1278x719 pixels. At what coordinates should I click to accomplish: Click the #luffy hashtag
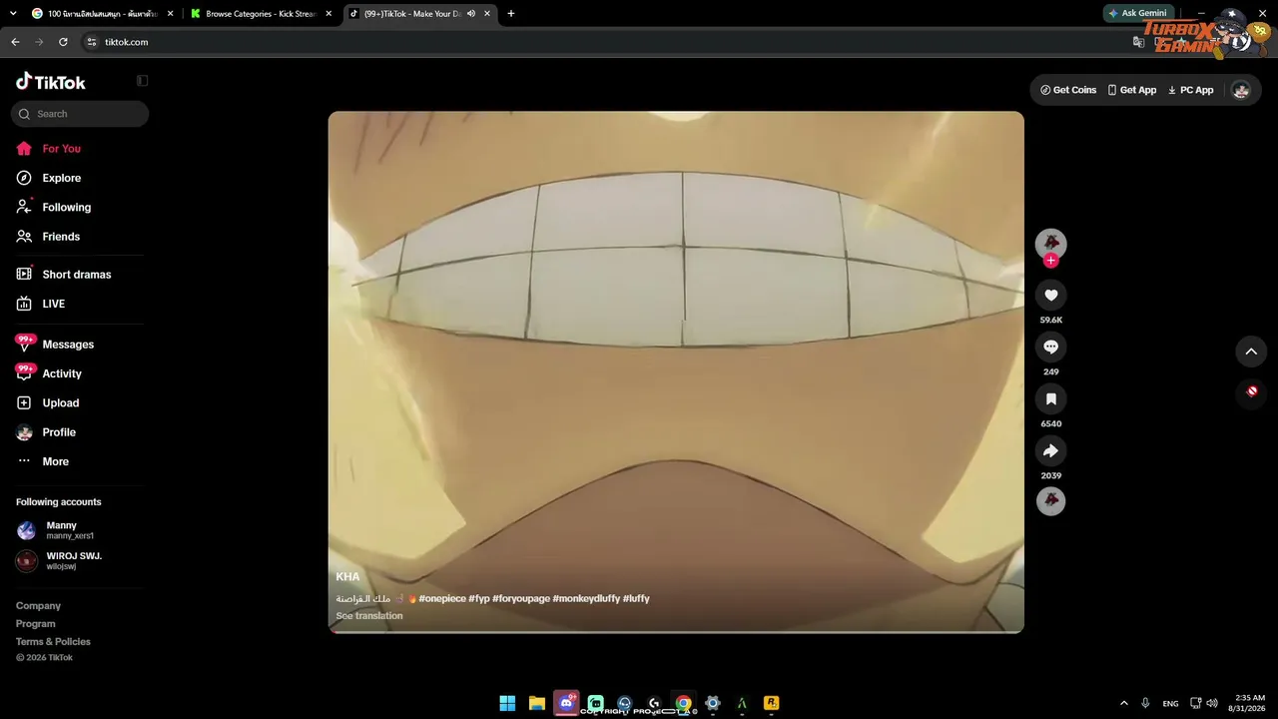pyautogui.click(x=636, y=598)
